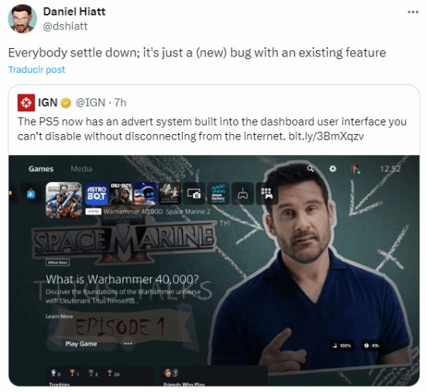Select the PS5 search magnifier icon
This screenshot has height=392, width=426.
coord(311,169)
